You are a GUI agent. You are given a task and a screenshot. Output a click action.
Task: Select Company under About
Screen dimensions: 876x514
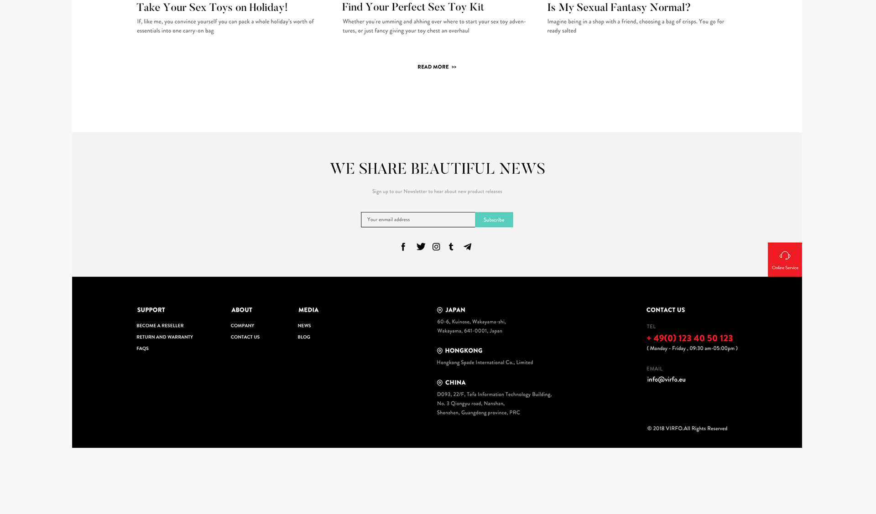[x=242, y=326]
